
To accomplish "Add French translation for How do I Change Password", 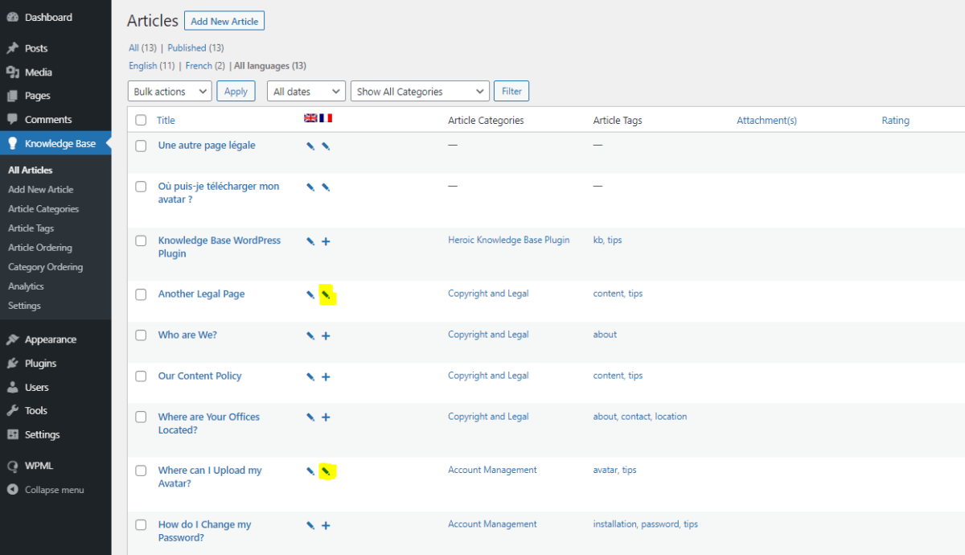I will point(326,525).
